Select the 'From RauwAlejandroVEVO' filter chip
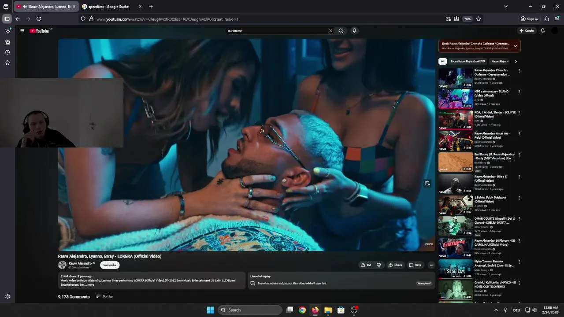 click(x=468, y=61)
